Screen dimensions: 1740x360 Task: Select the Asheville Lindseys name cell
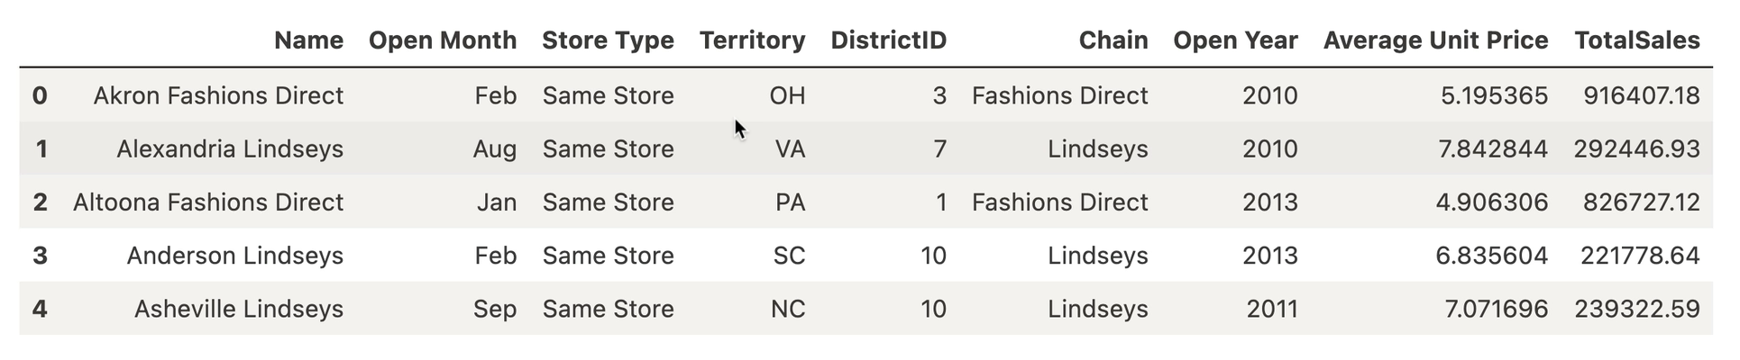[239, 309]
